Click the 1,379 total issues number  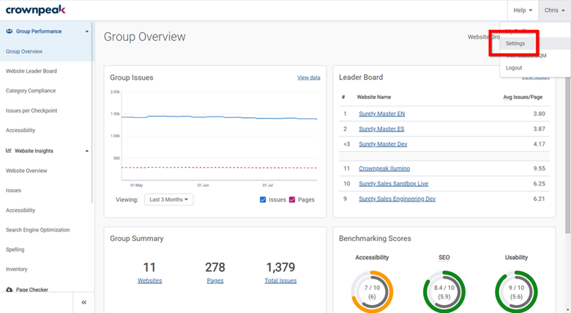[x=280, y=268]
